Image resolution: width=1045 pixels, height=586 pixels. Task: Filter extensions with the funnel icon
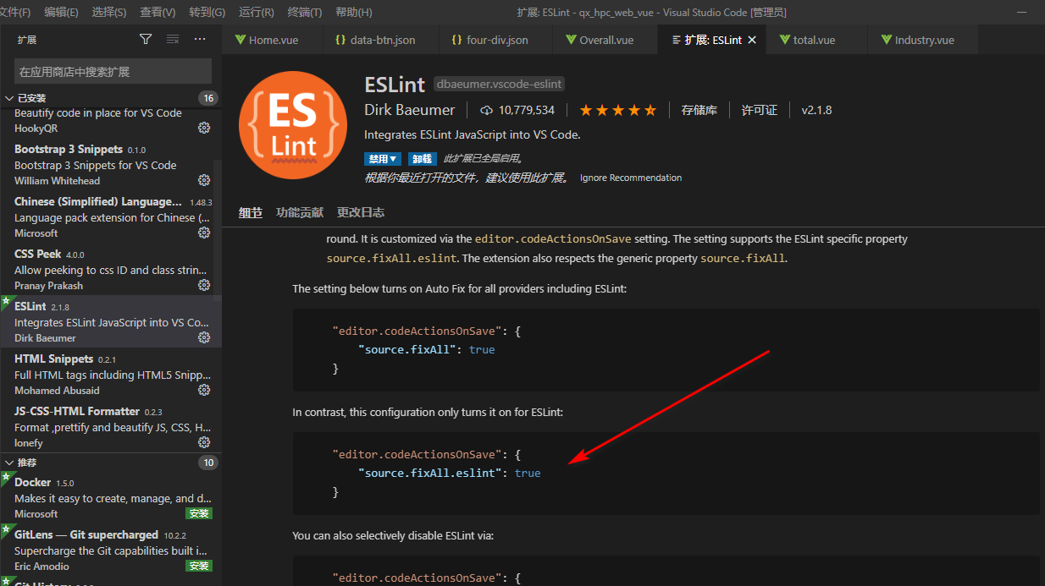click(x=146, y=39)
